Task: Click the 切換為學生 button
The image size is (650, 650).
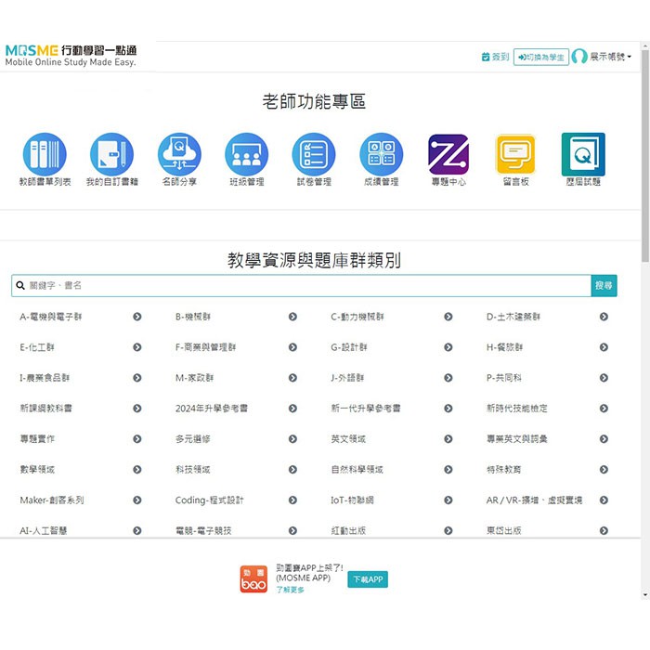Action: [x=541, y=57]
